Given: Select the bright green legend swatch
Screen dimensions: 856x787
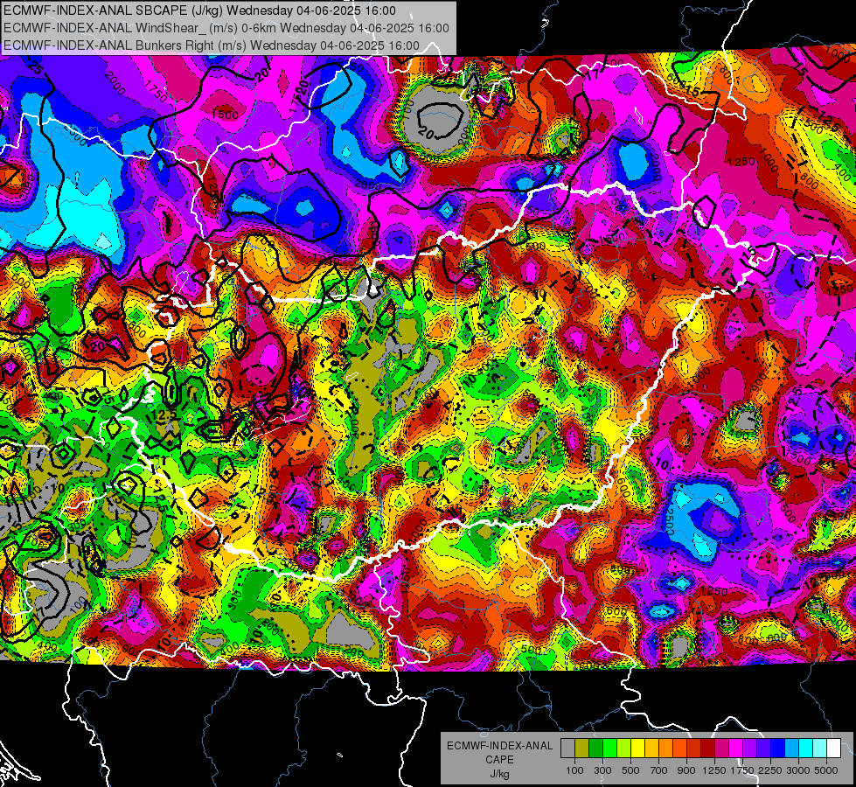Looking at the screenshot, I should click(x=609, y=748).
